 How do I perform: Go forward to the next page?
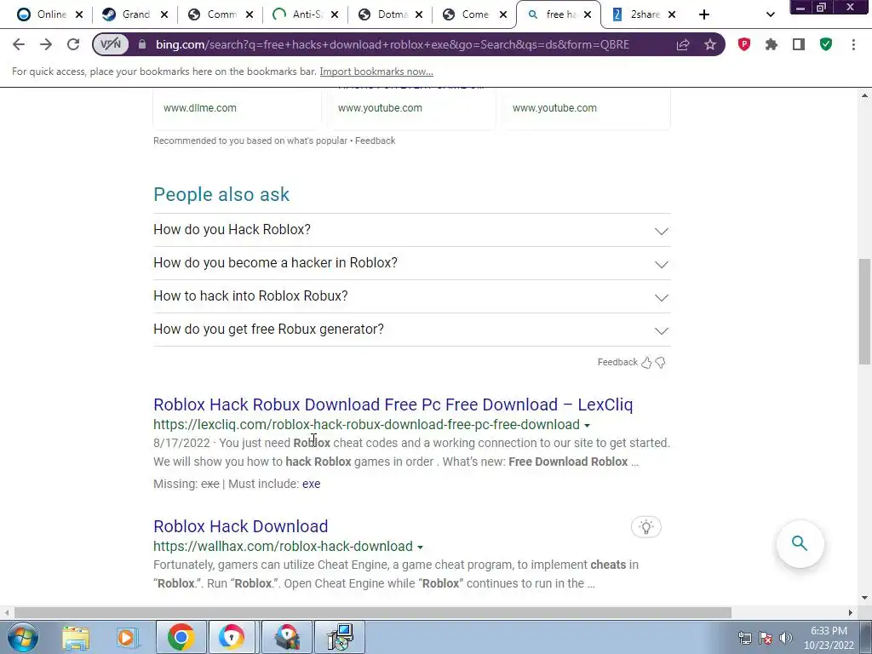pos(46,44)
